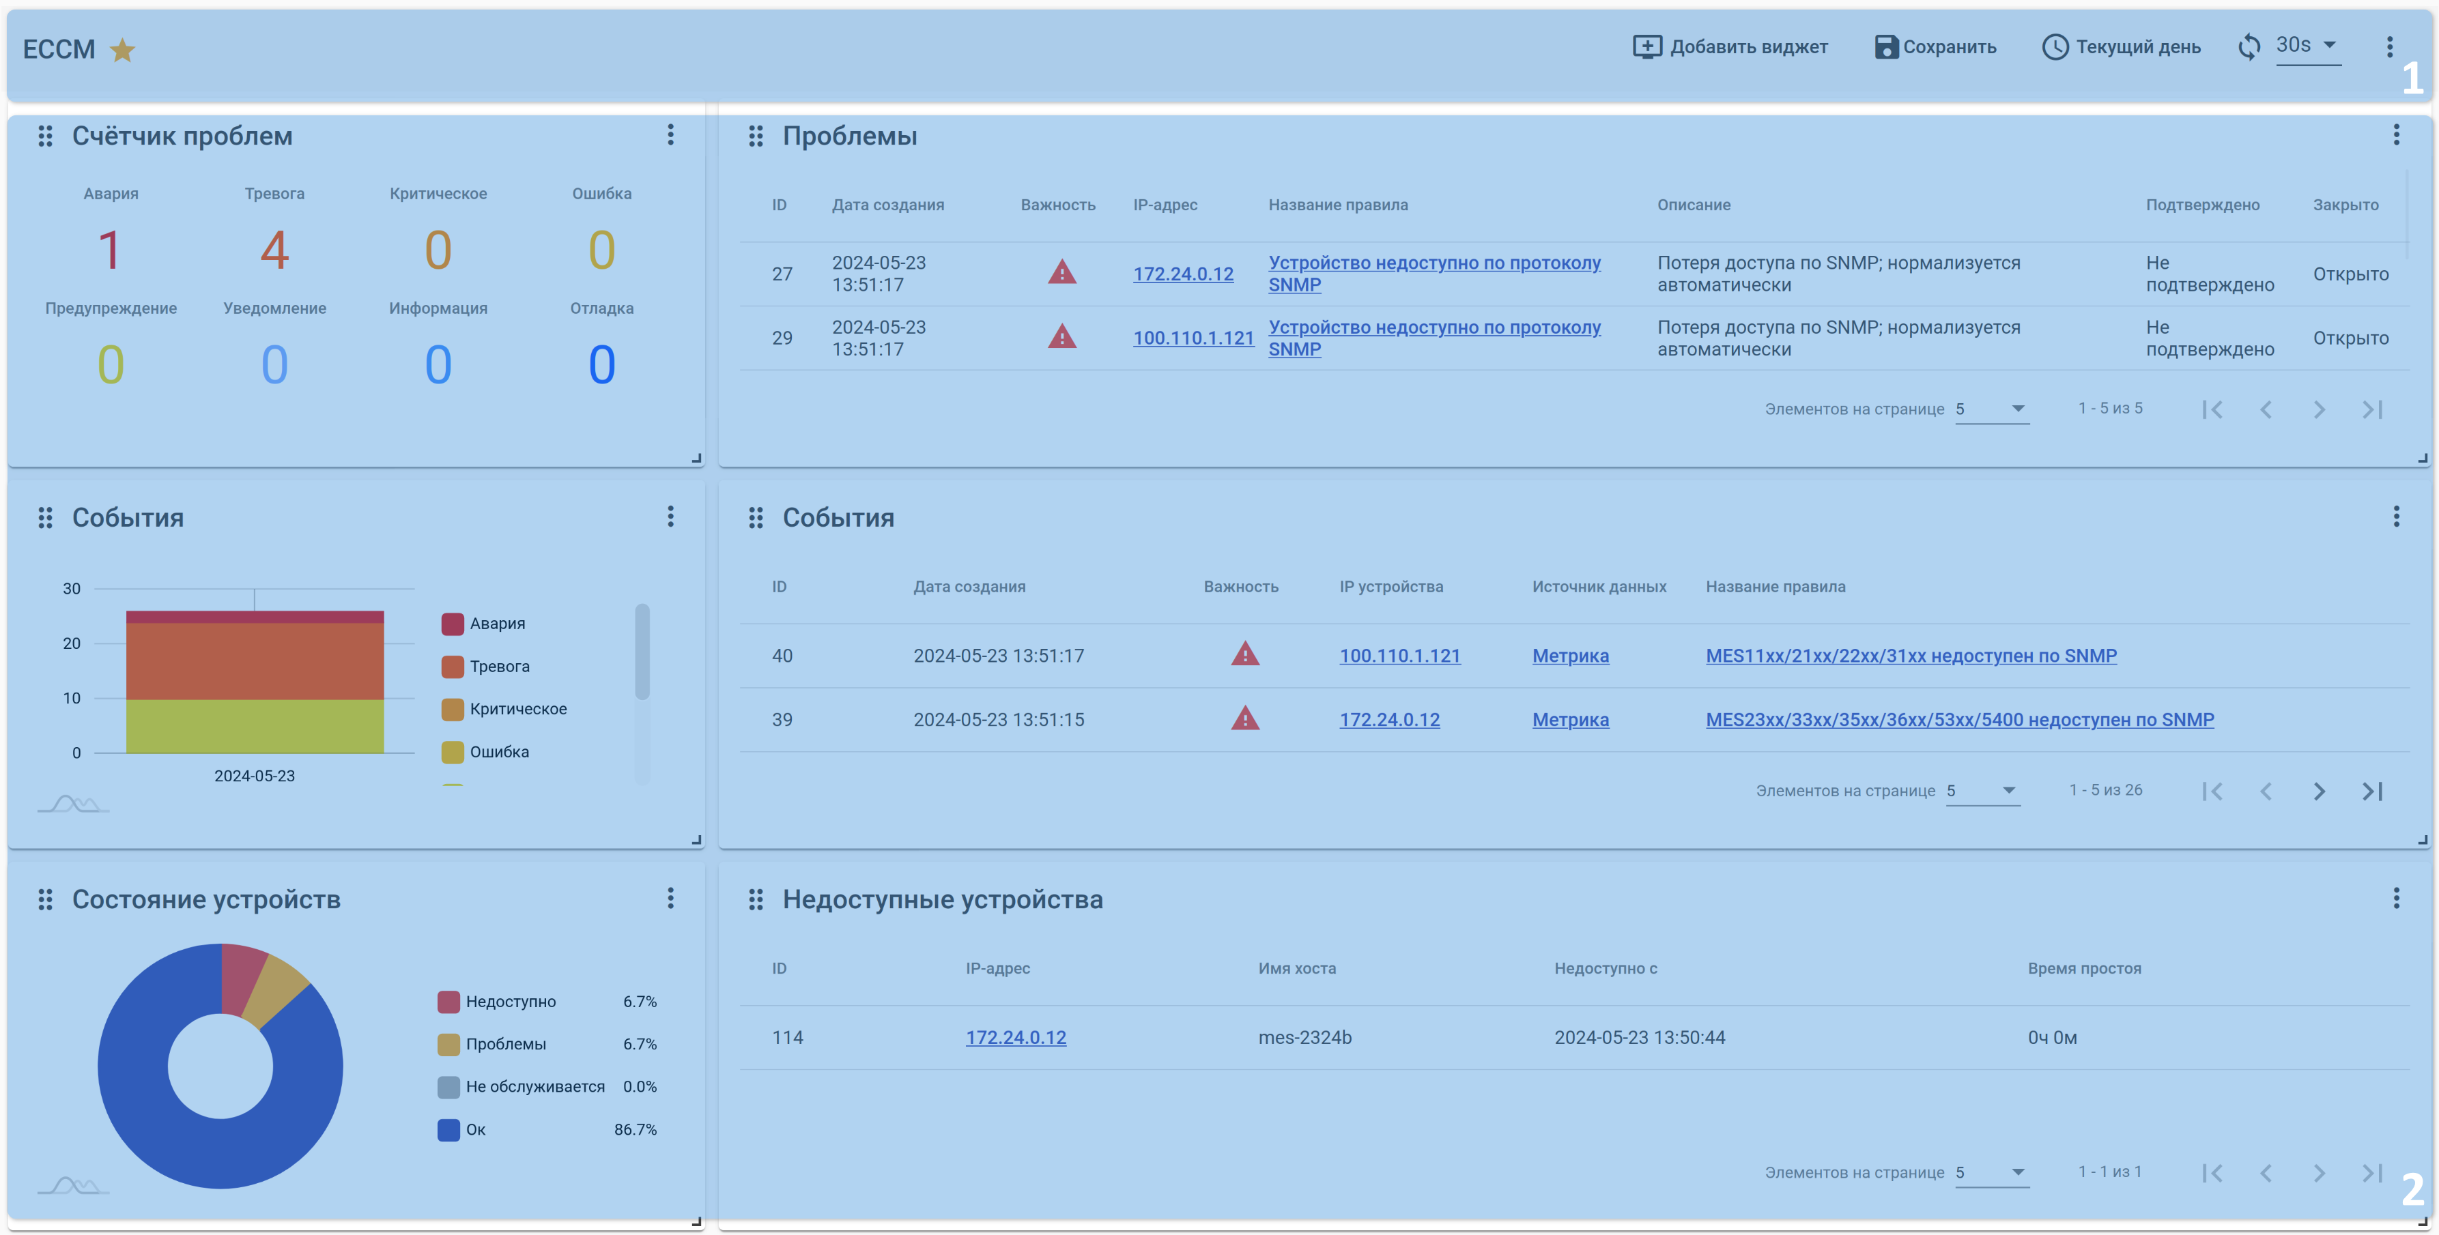Screen dimensions: 2439x1235
Task: Click the events chart legend scrollbar
Action: click(x=642, y=652)
